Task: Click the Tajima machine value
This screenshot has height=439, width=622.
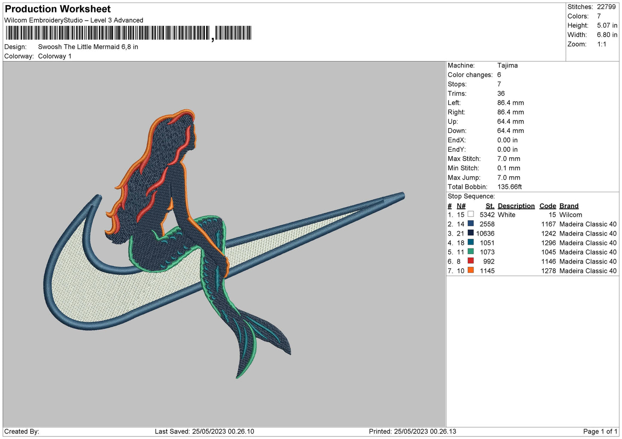Action: [x=507, y=65]
